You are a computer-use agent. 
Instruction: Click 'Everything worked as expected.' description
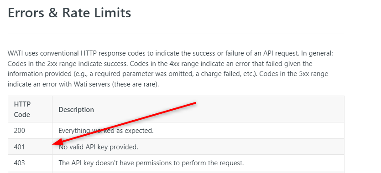tap(106, 131)
